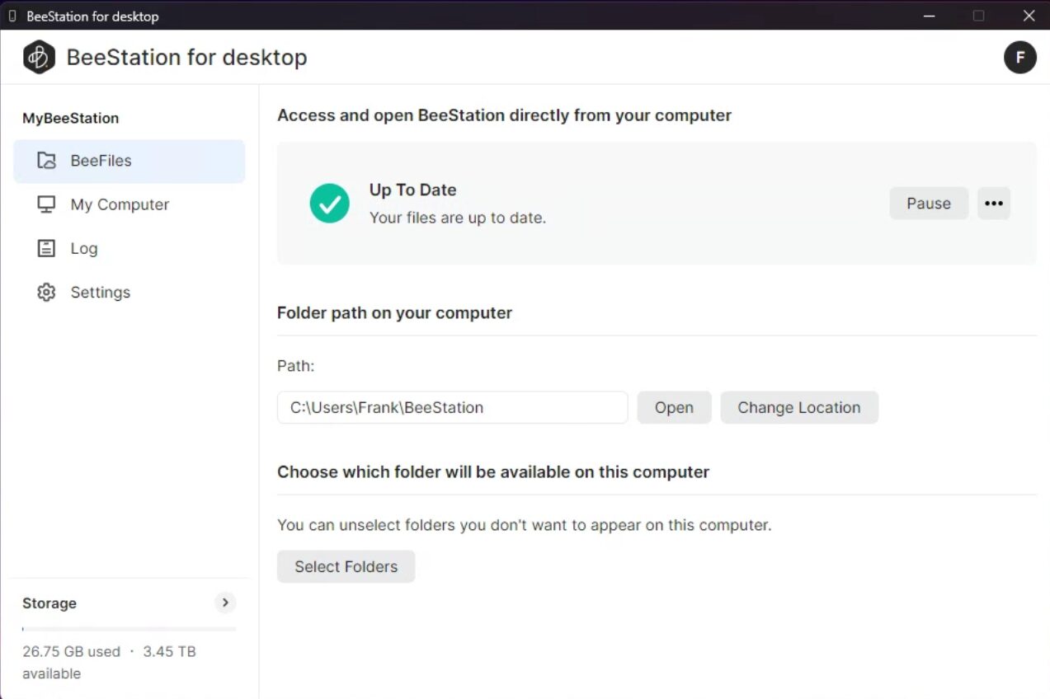Click 'Access and open BeeStation directly' heading
Viewport: 1050px width, 699px height.
(504, 115)
